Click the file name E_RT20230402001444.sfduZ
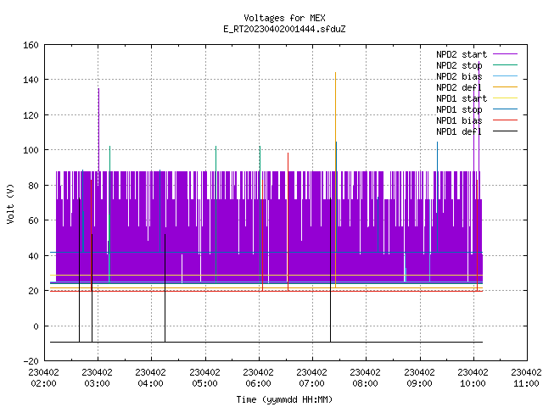 (x=284, y=29)
